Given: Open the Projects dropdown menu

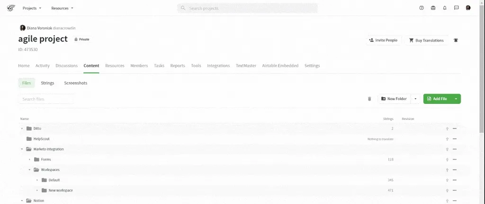Looking at the screenshot, I should click(x=32, y=8).
